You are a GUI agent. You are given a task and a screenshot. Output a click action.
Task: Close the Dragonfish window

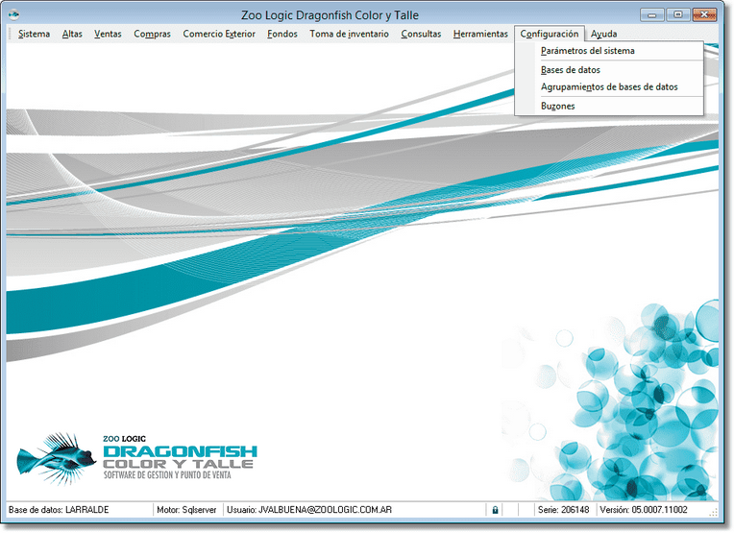pos(703,15)
